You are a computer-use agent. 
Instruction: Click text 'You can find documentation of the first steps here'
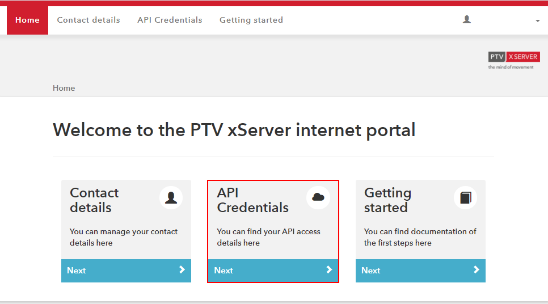(x=420, y=237)
